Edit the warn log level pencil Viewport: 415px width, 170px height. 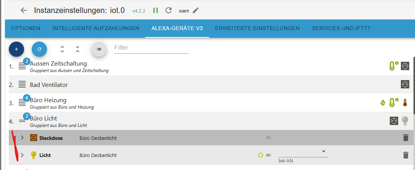pyautogui.click(x=196, y=10)
